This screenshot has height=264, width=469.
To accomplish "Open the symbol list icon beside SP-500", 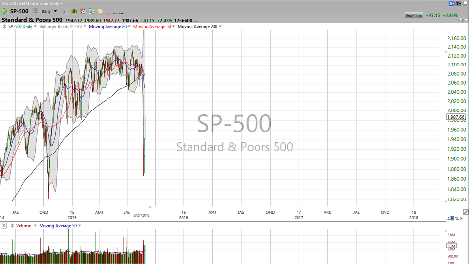I will [x=35, y=11].
